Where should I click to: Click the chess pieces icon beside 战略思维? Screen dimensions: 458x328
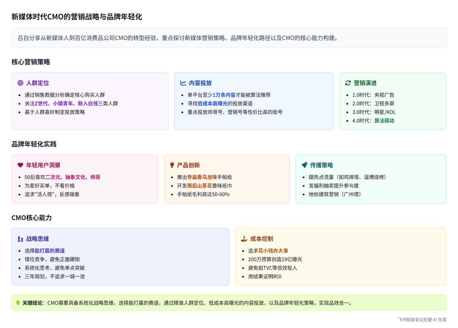pyautogui.click(x=20, y=239)
